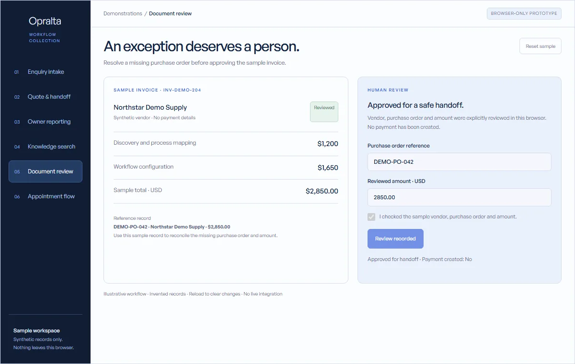Go to Owner reporting in sidebar
Viewport: 575px width, 364px height.
46,122
